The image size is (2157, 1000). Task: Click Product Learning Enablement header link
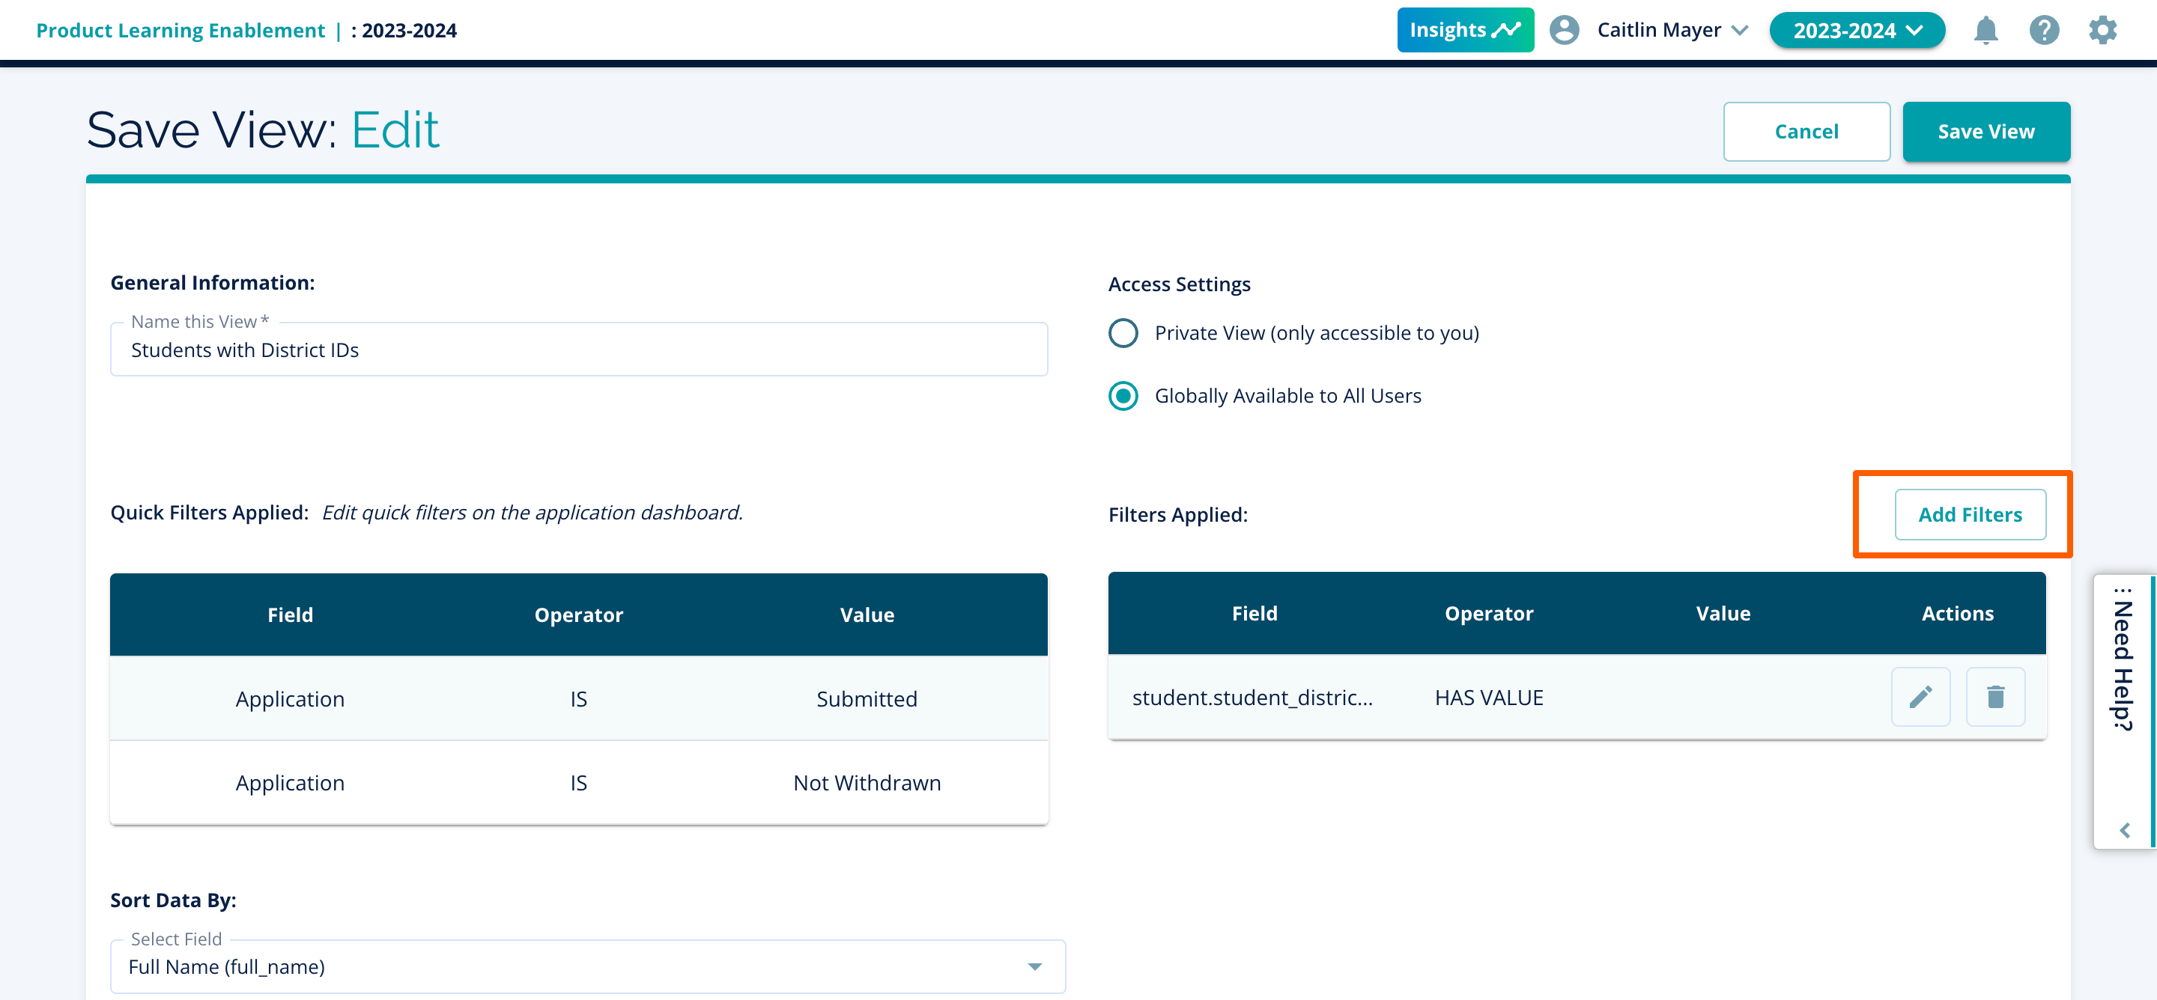pos(180,31)
